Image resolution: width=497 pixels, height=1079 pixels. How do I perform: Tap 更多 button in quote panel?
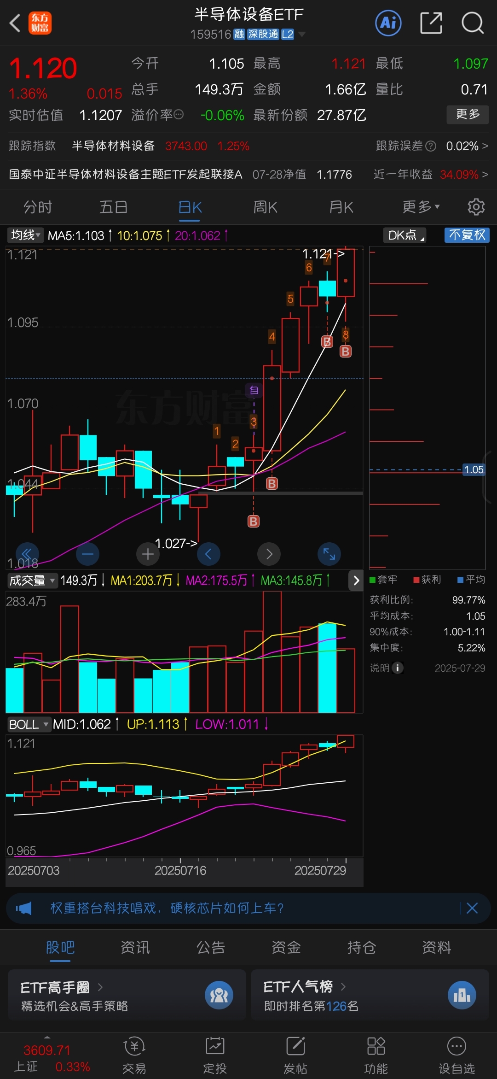(468, 114)
